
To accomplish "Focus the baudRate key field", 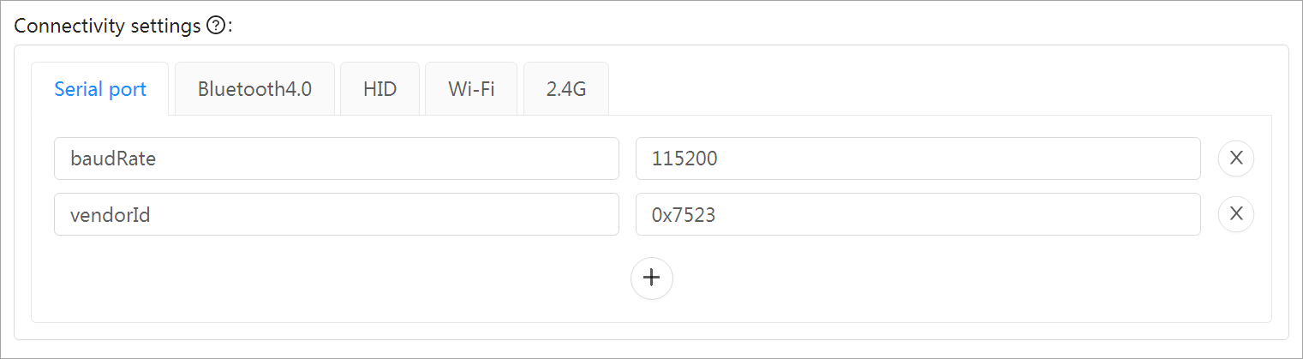I will tap(337, 159).
